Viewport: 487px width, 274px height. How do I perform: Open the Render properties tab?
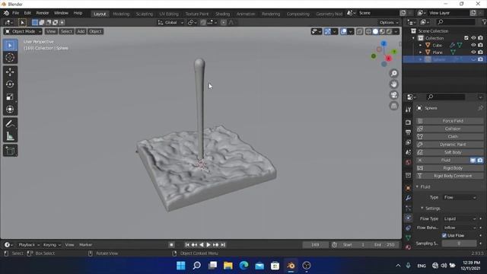(408, 123)
